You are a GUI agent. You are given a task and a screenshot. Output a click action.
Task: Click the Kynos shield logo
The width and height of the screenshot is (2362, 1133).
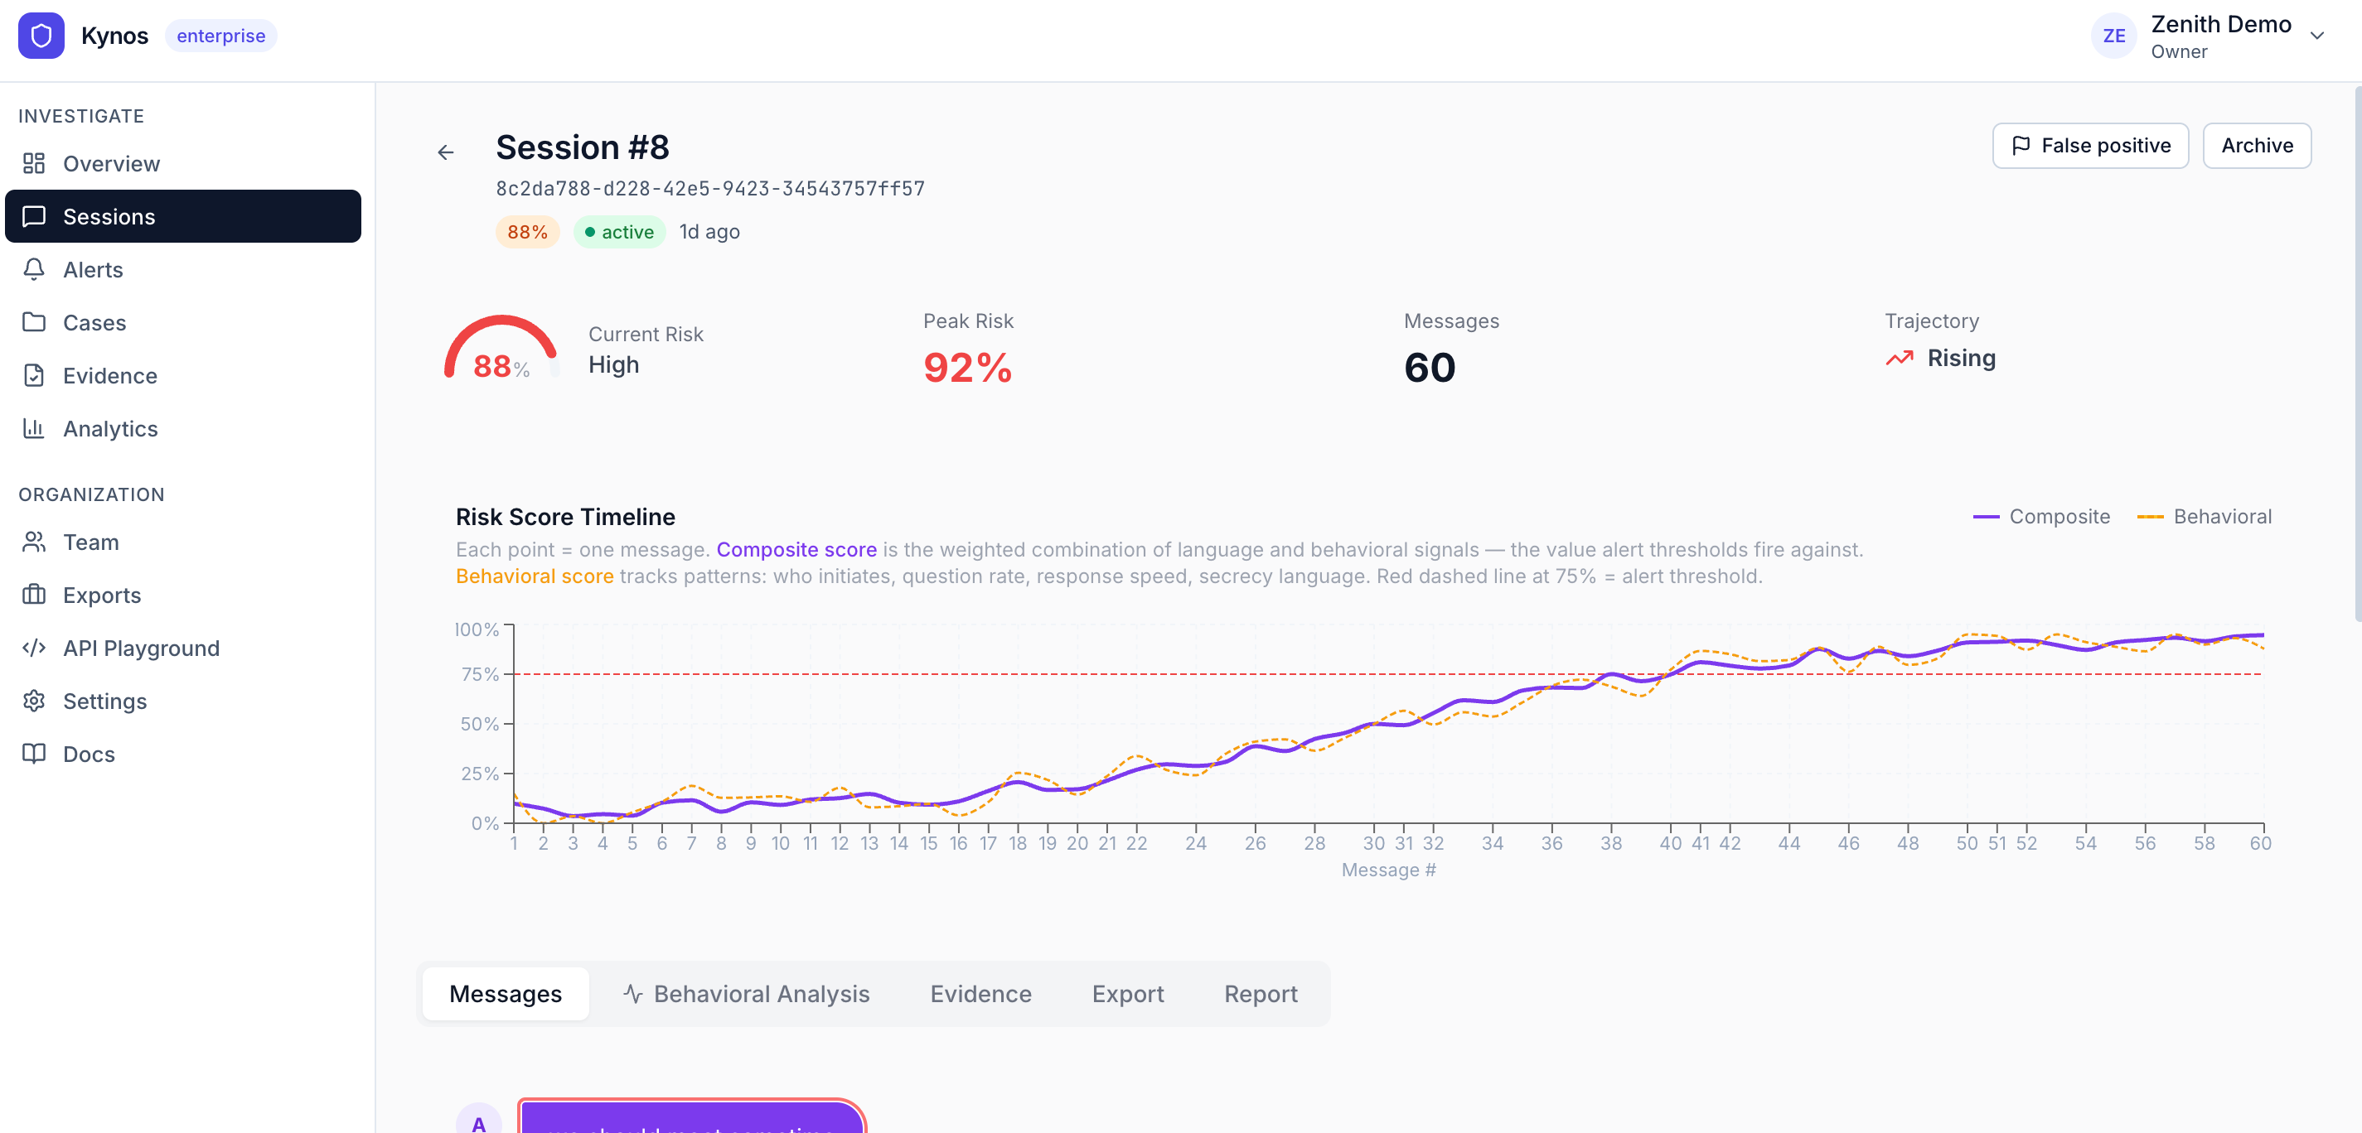41,35
